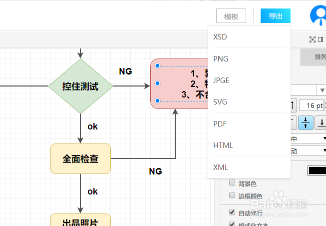Select vertical bottom alignment icon
The width and height of the screenshot is (326, 226).
[321, 123]
